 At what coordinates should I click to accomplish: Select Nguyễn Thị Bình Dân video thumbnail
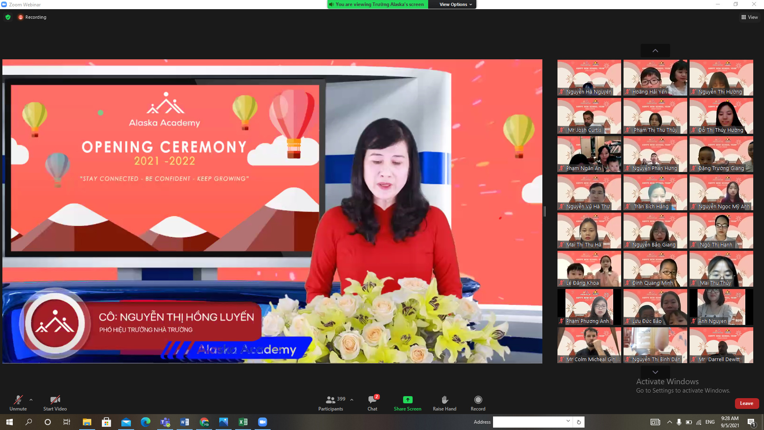[655, 345]
